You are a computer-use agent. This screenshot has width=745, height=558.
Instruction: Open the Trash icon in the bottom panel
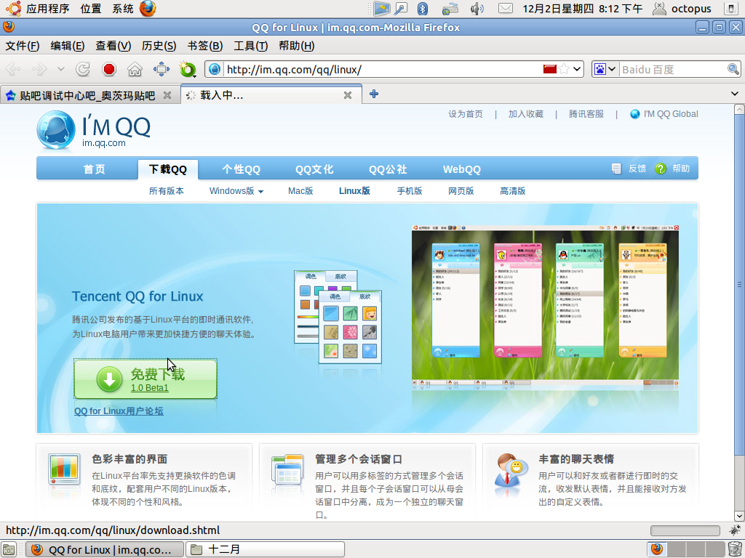(x=733, y=549)
